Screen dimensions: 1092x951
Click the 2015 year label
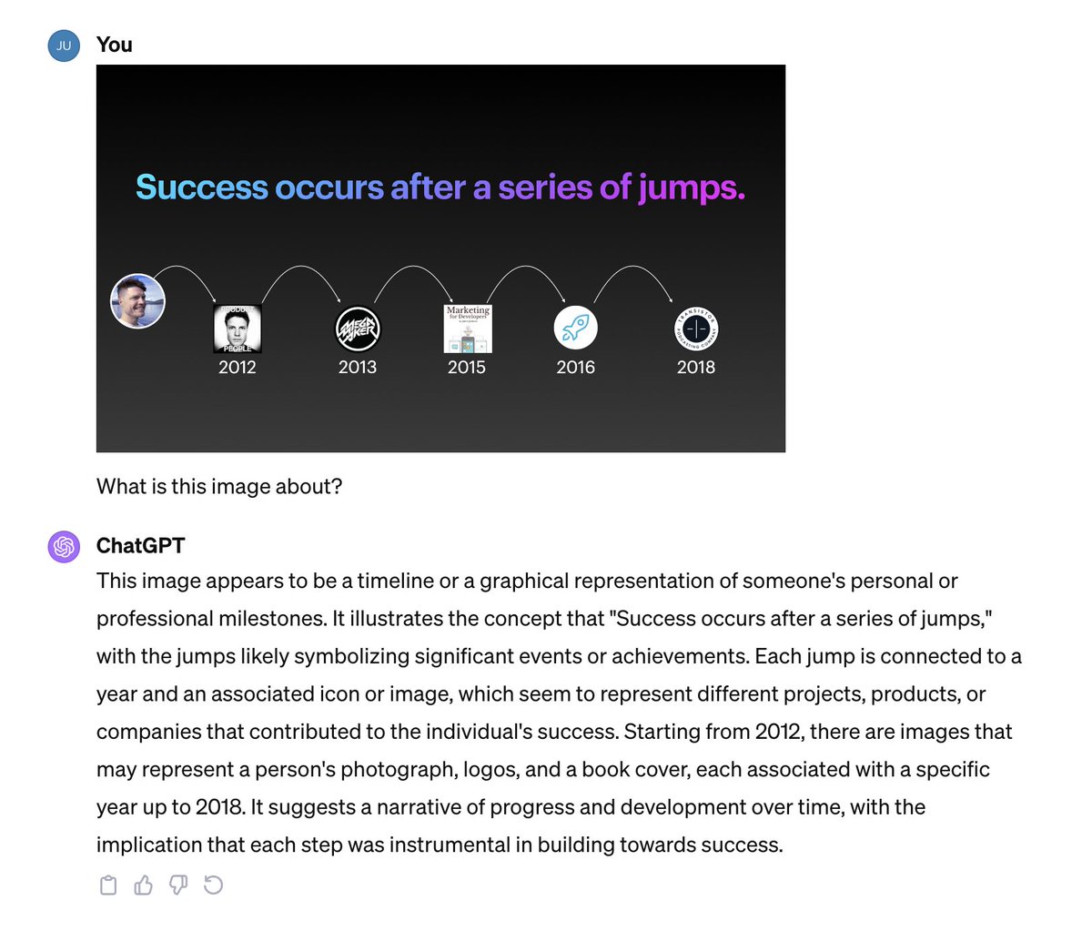(467, 368)
